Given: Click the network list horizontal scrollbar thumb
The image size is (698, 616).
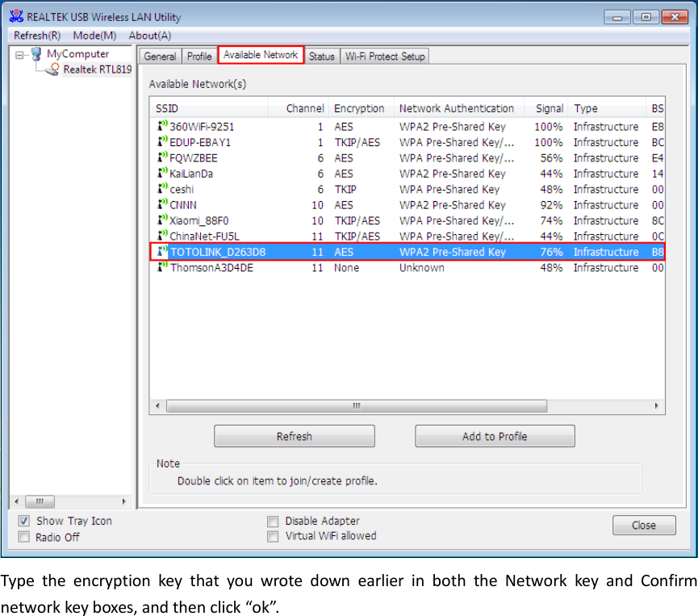Looking at the screenshot, I should pos(357,406).
